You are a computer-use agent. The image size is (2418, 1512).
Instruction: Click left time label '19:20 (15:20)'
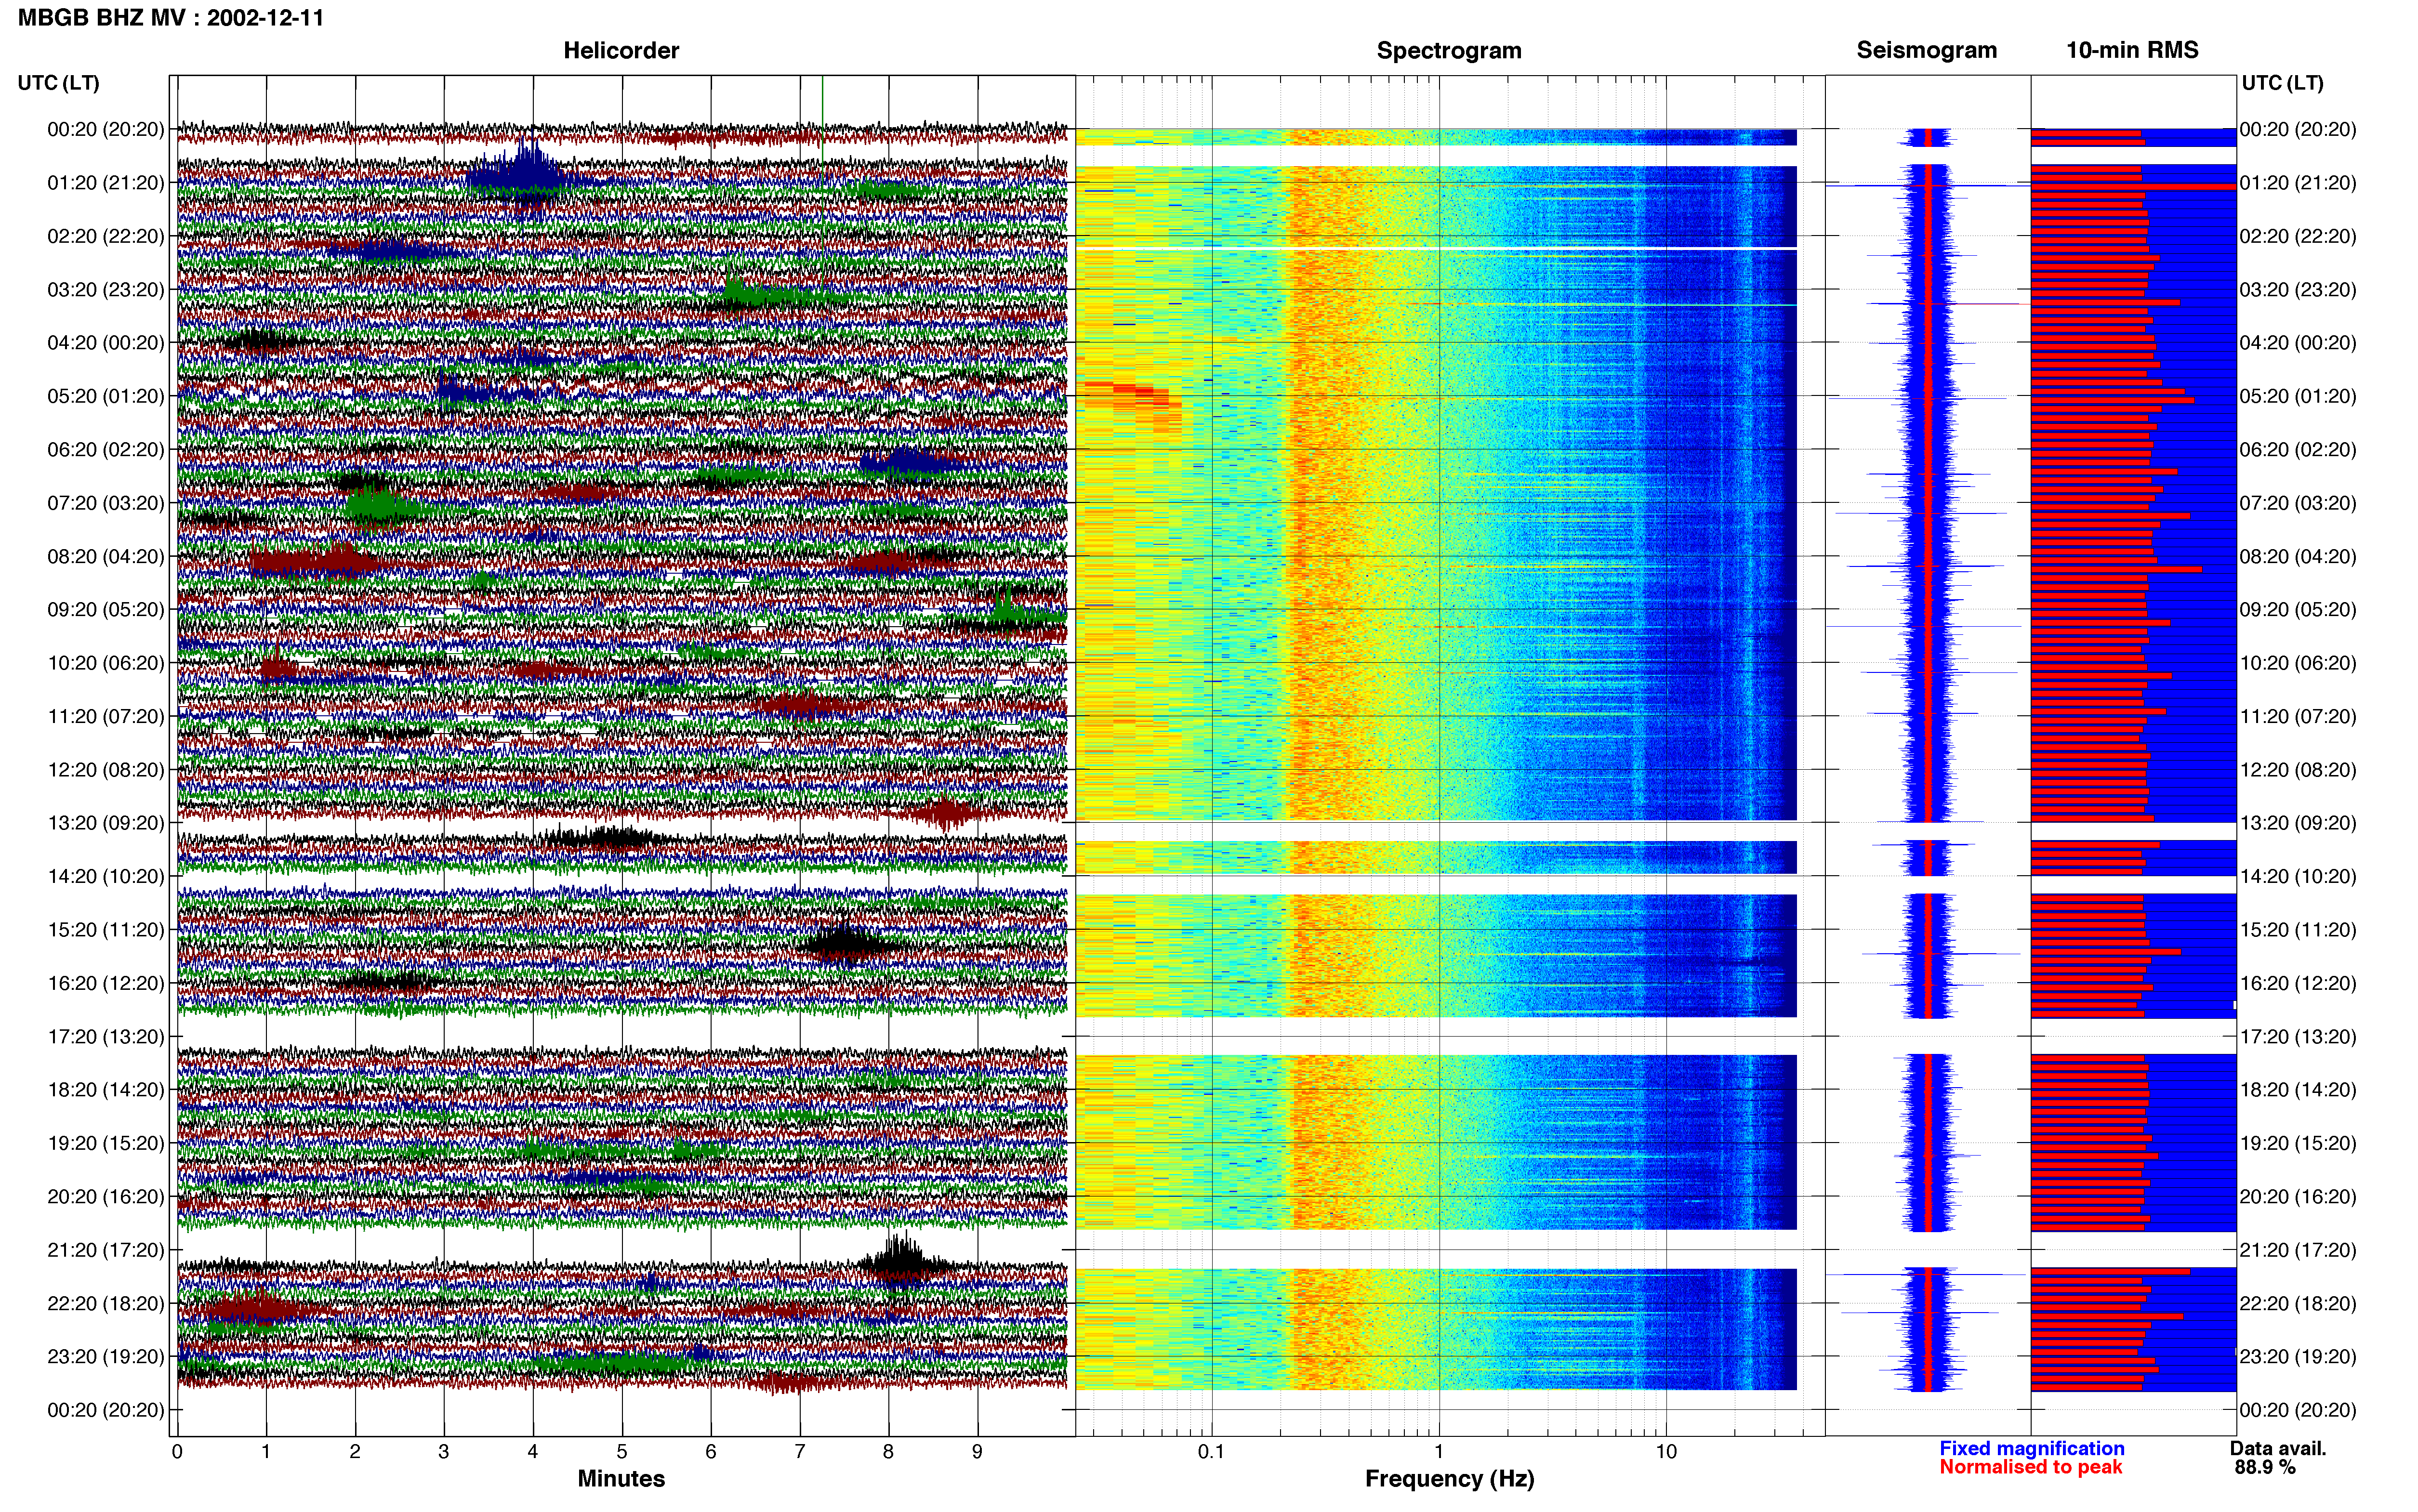coord(106,1143)
